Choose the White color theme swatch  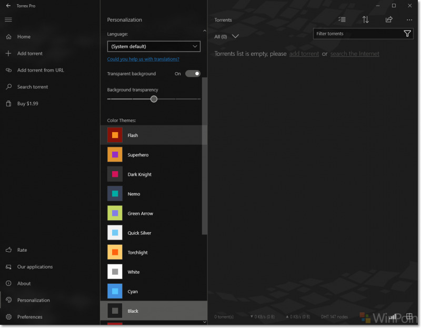[x=115, y=272]
